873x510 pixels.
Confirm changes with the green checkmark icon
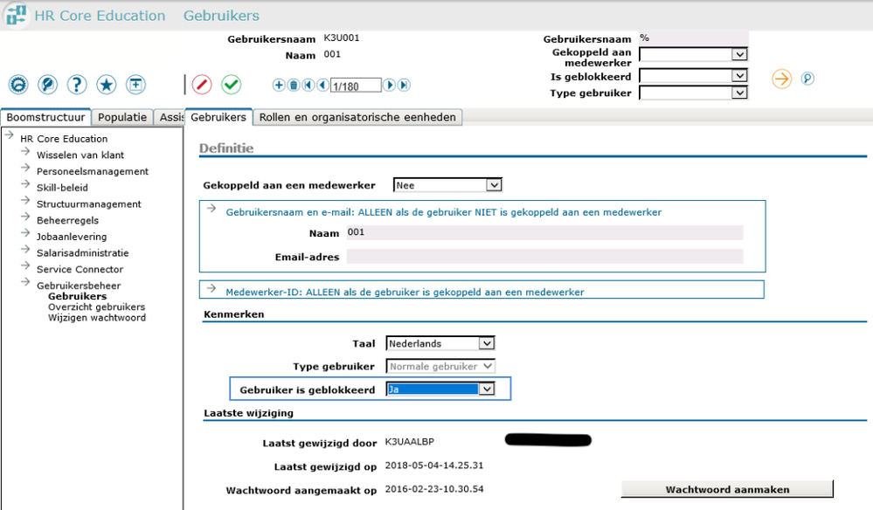(231, 85)
